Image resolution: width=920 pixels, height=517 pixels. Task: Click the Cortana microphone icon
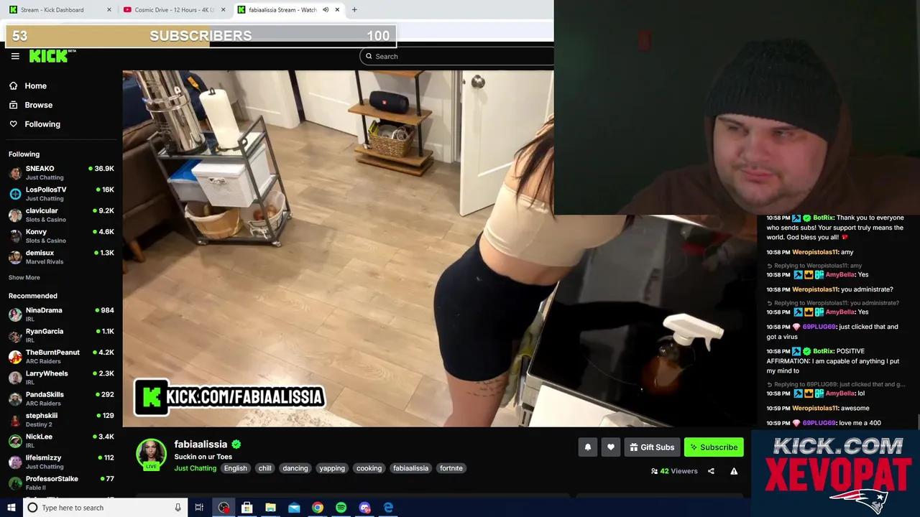pos(178,508)
